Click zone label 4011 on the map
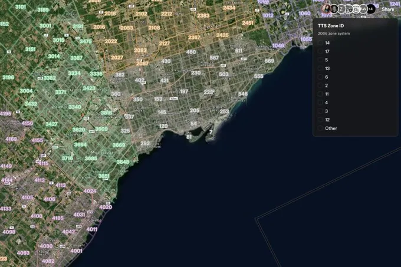 (x=92, y=229)
